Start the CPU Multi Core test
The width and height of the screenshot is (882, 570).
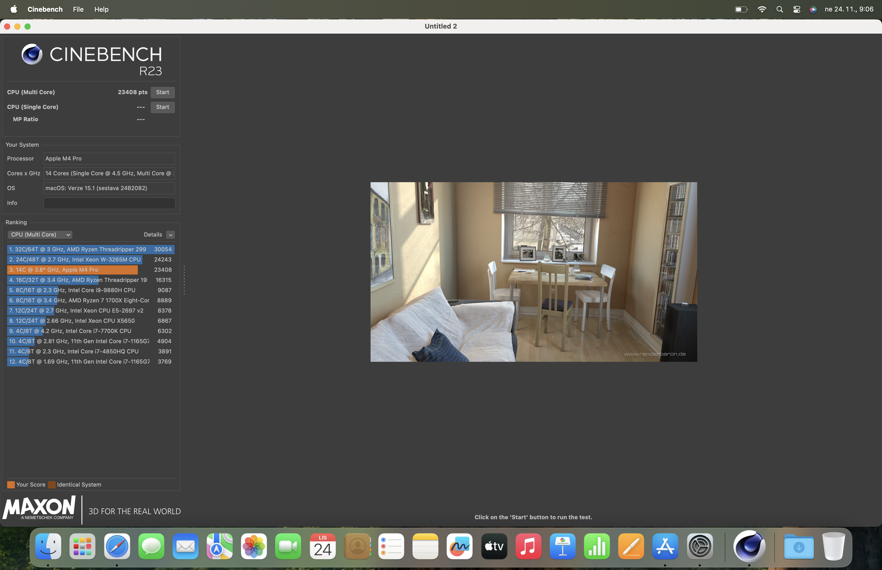pyautogui.click(x=163, y=92)
